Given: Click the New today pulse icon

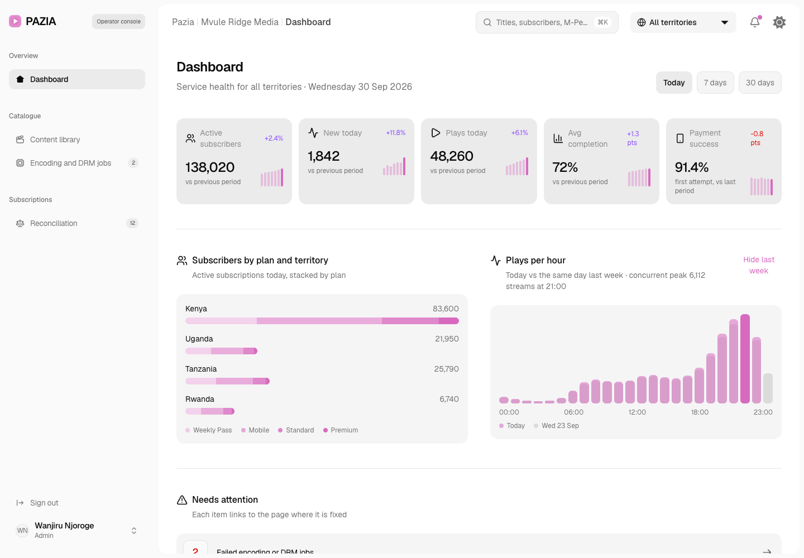Looking at the screenshot, I should point(313,133).
